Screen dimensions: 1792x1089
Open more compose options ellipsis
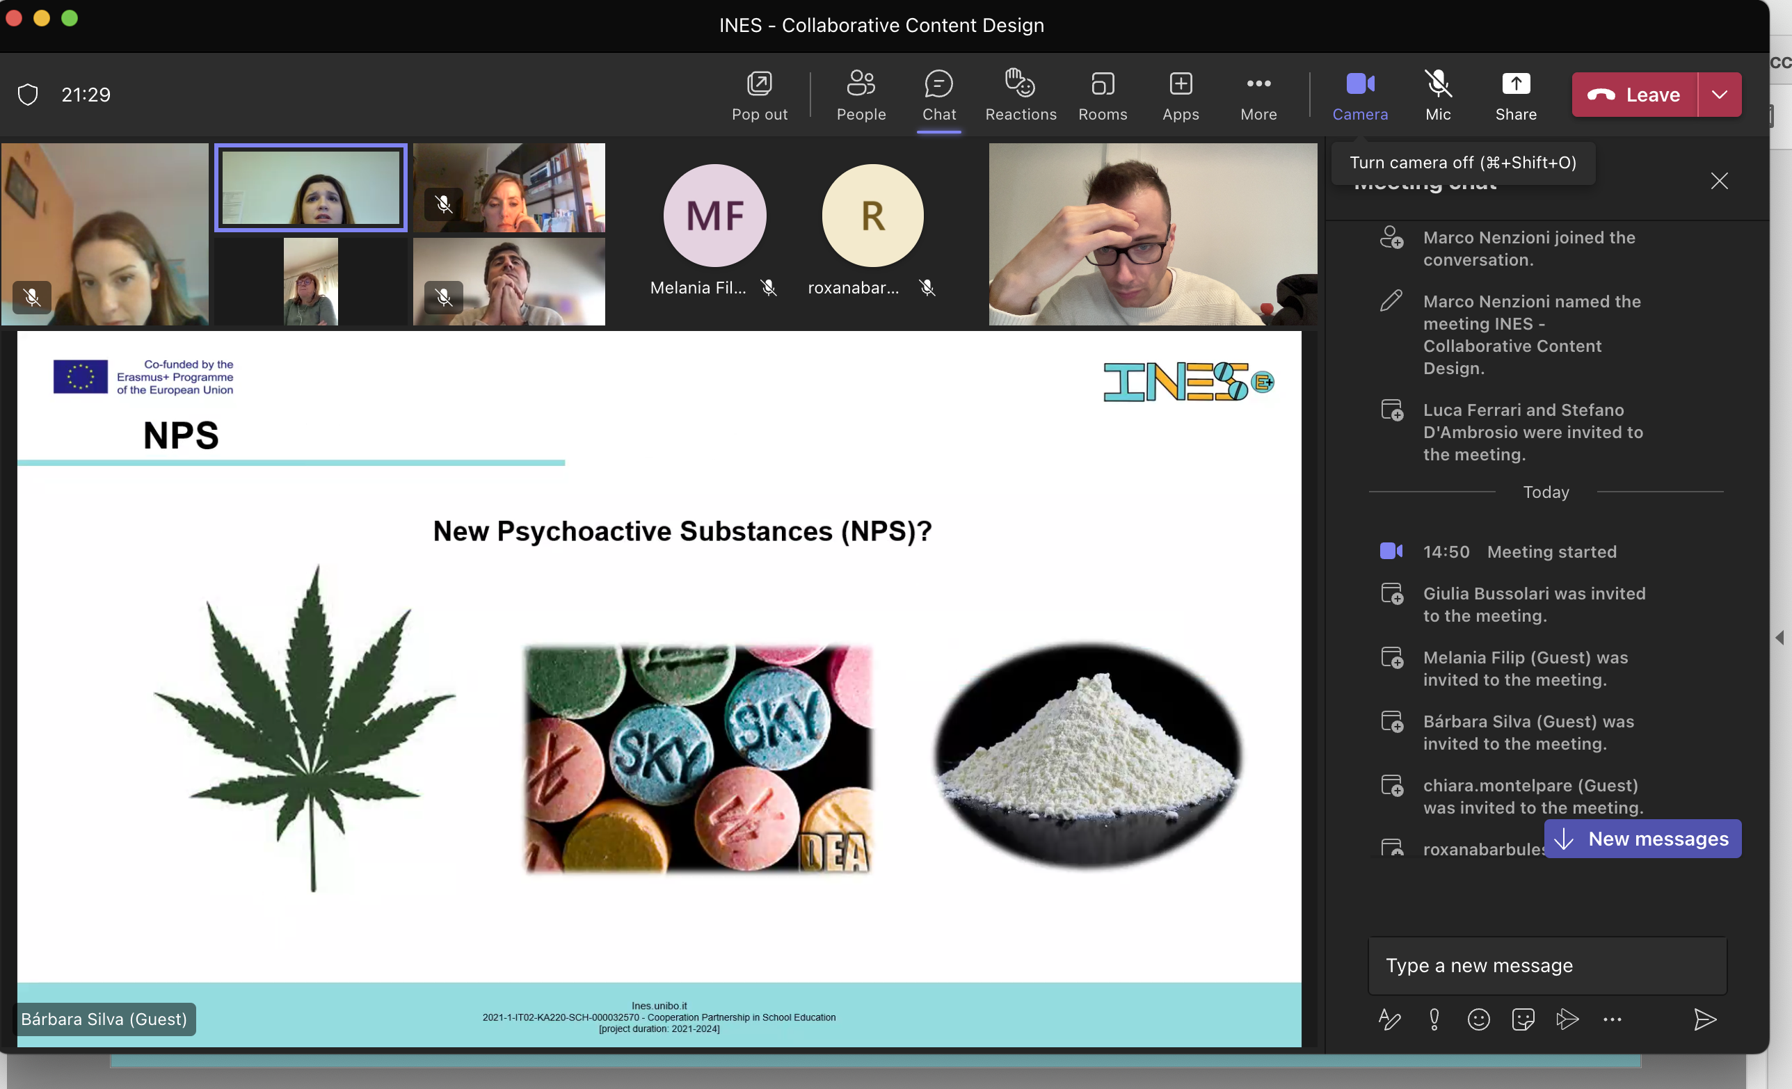point(1613,1019)
